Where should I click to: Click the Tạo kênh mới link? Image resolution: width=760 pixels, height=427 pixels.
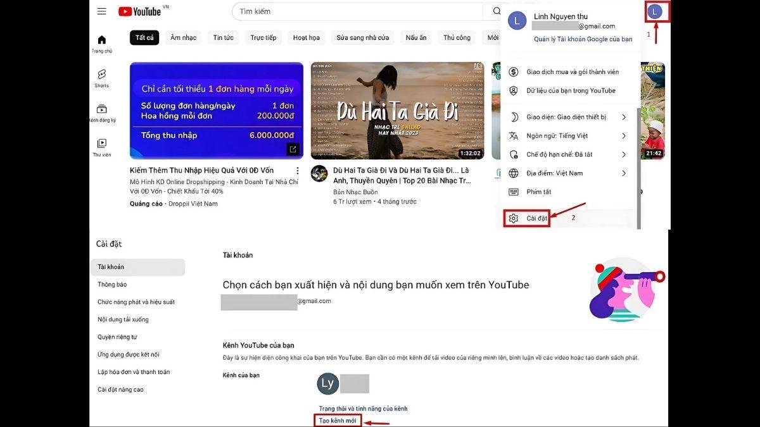point(338,421)
